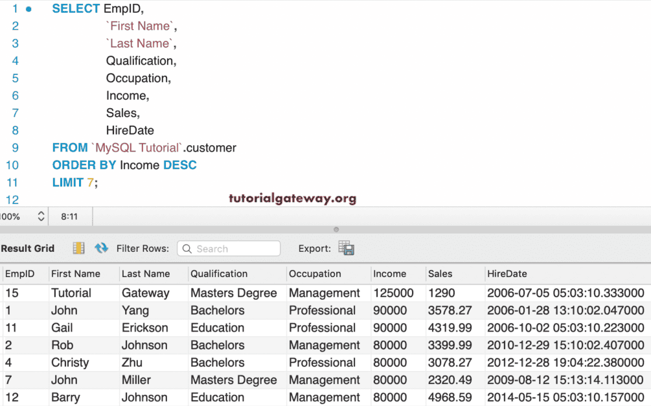Select the Sales cell 1290
Image resolution: width=651 pixels, height=406 pixels.
pos(442,293)
